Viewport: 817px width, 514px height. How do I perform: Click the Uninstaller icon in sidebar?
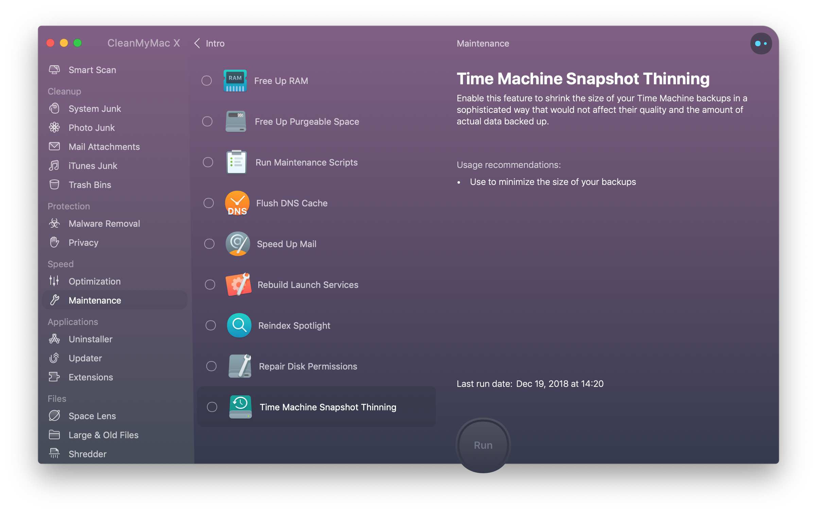[54, 339]
